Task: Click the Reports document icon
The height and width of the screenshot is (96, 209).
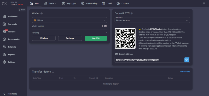Action: (x=4, y=54)
